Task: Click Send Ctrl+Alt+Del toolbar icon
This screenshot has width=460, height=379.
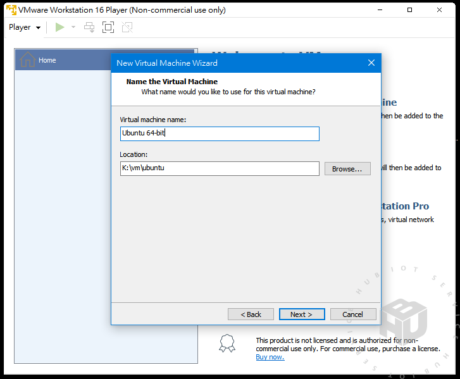Action: [89, 27]
